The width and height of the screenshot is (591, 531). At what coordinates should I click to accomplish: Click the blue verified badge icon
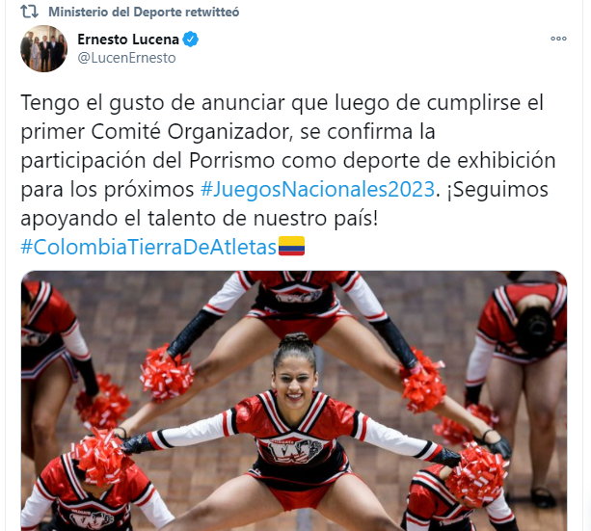click(x=191, y=40)
